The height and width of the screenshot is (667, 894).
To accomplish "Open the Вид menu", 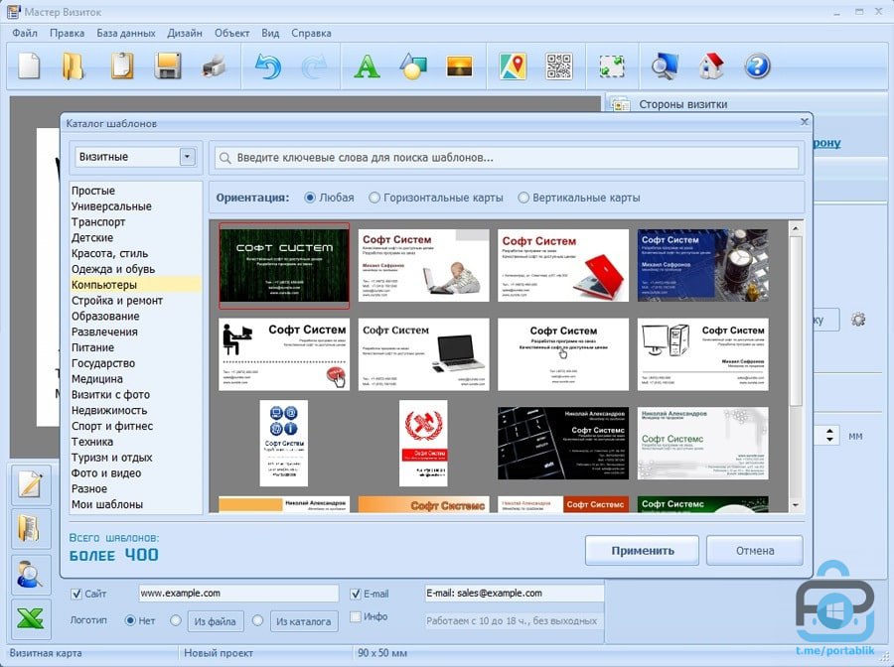I will 270,33.
